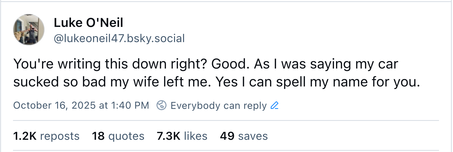Click the globe icon next to the timestamp
The width and height of the screenshot is (453, 152).
[x=161, y=106]
